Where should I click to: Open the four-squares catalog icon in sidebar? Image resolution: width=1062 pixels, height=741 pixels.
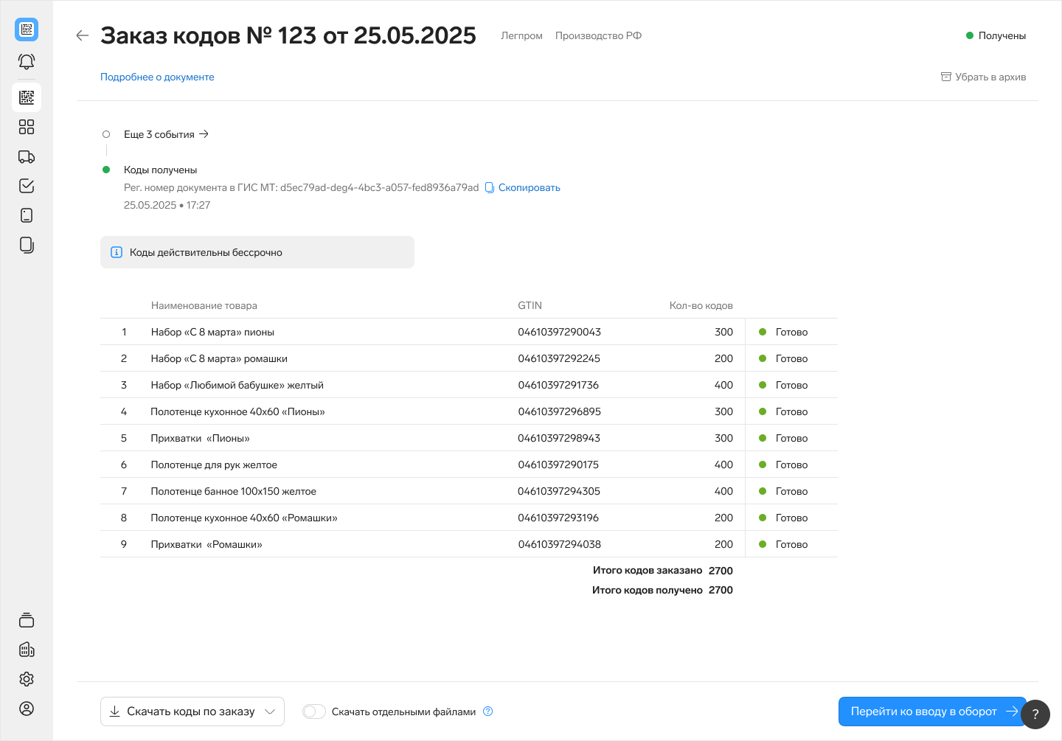coord(27,127)
